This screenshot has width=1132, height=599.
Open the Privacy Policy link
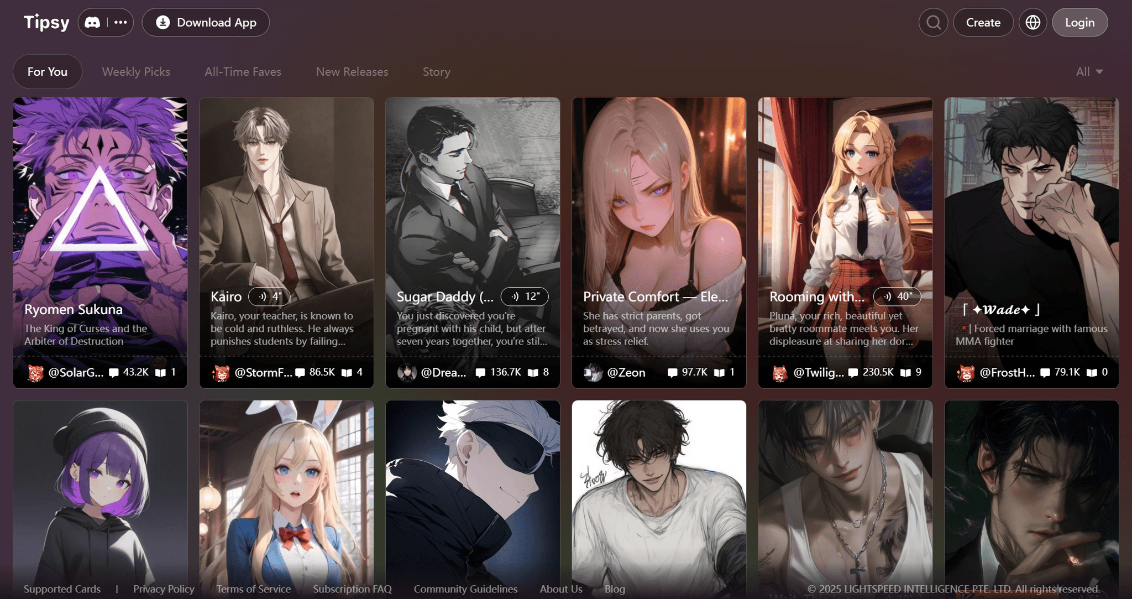point(164,589)
